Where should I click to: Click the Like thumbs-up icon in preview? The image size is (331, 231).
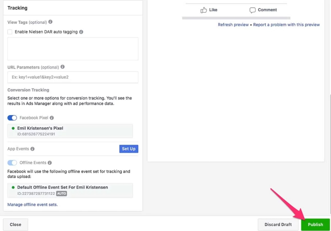tap(204, 10)
